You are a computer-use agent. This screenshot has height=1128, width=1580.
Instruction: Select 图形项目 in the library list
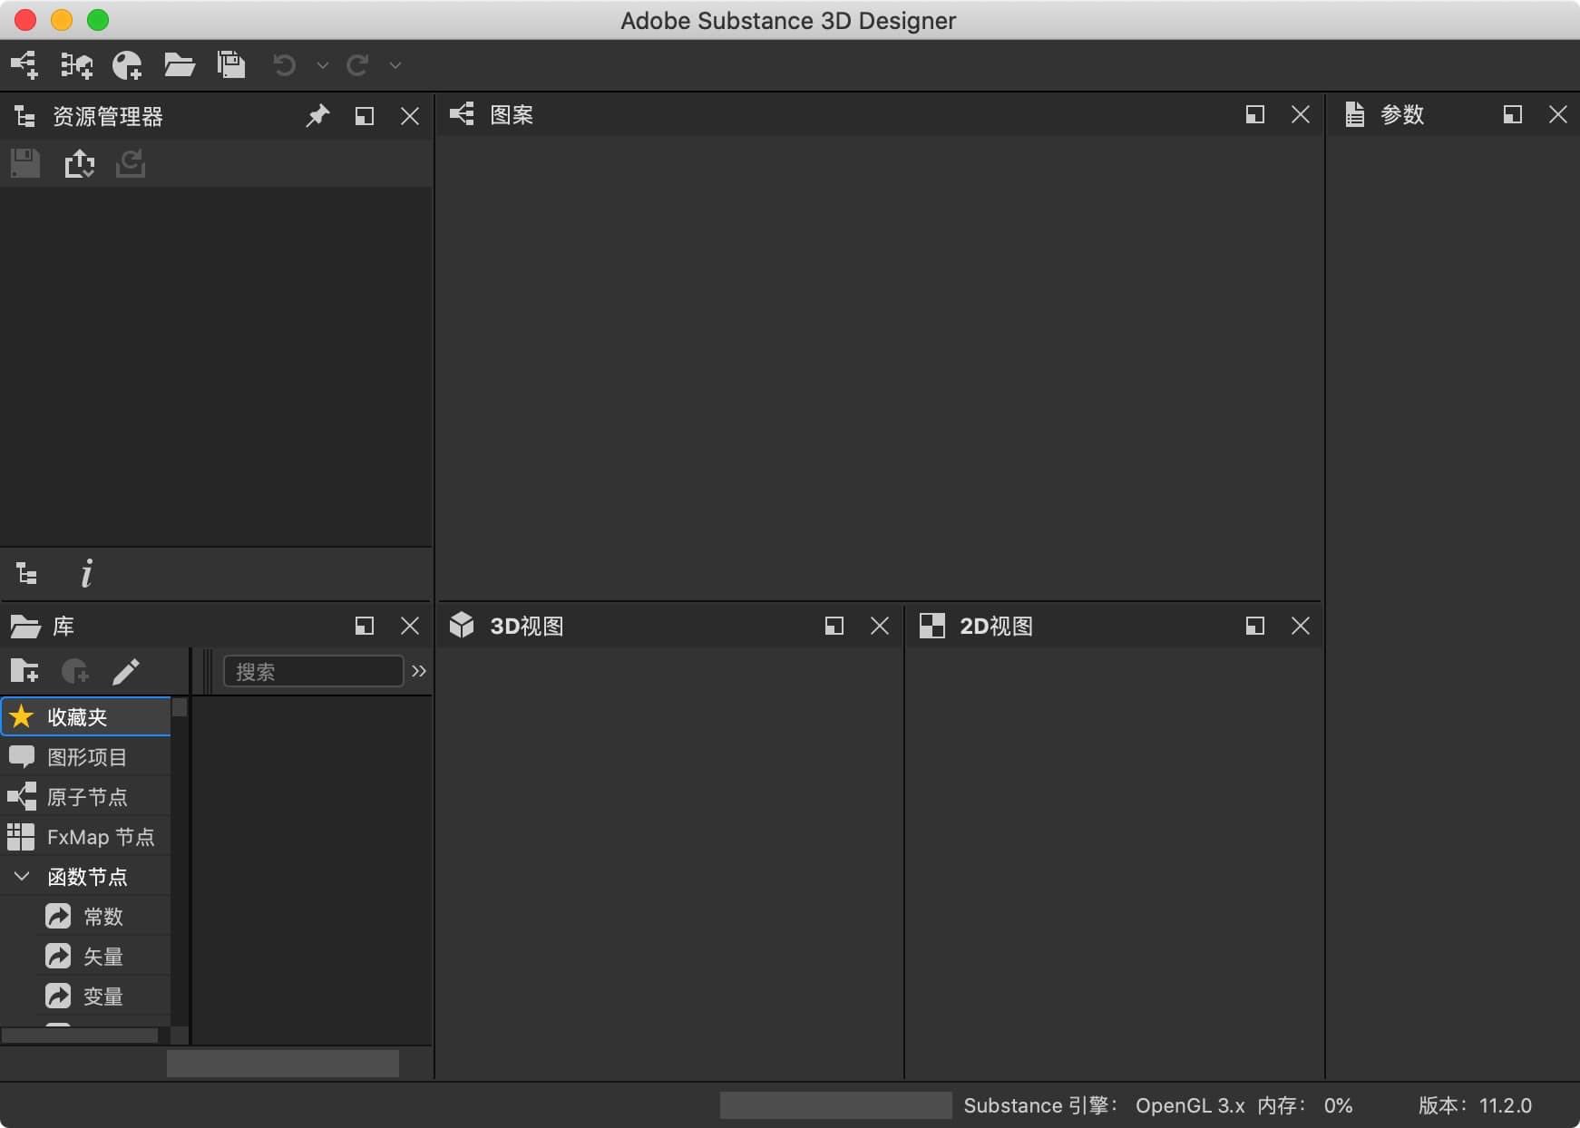(x=86, y=756)
